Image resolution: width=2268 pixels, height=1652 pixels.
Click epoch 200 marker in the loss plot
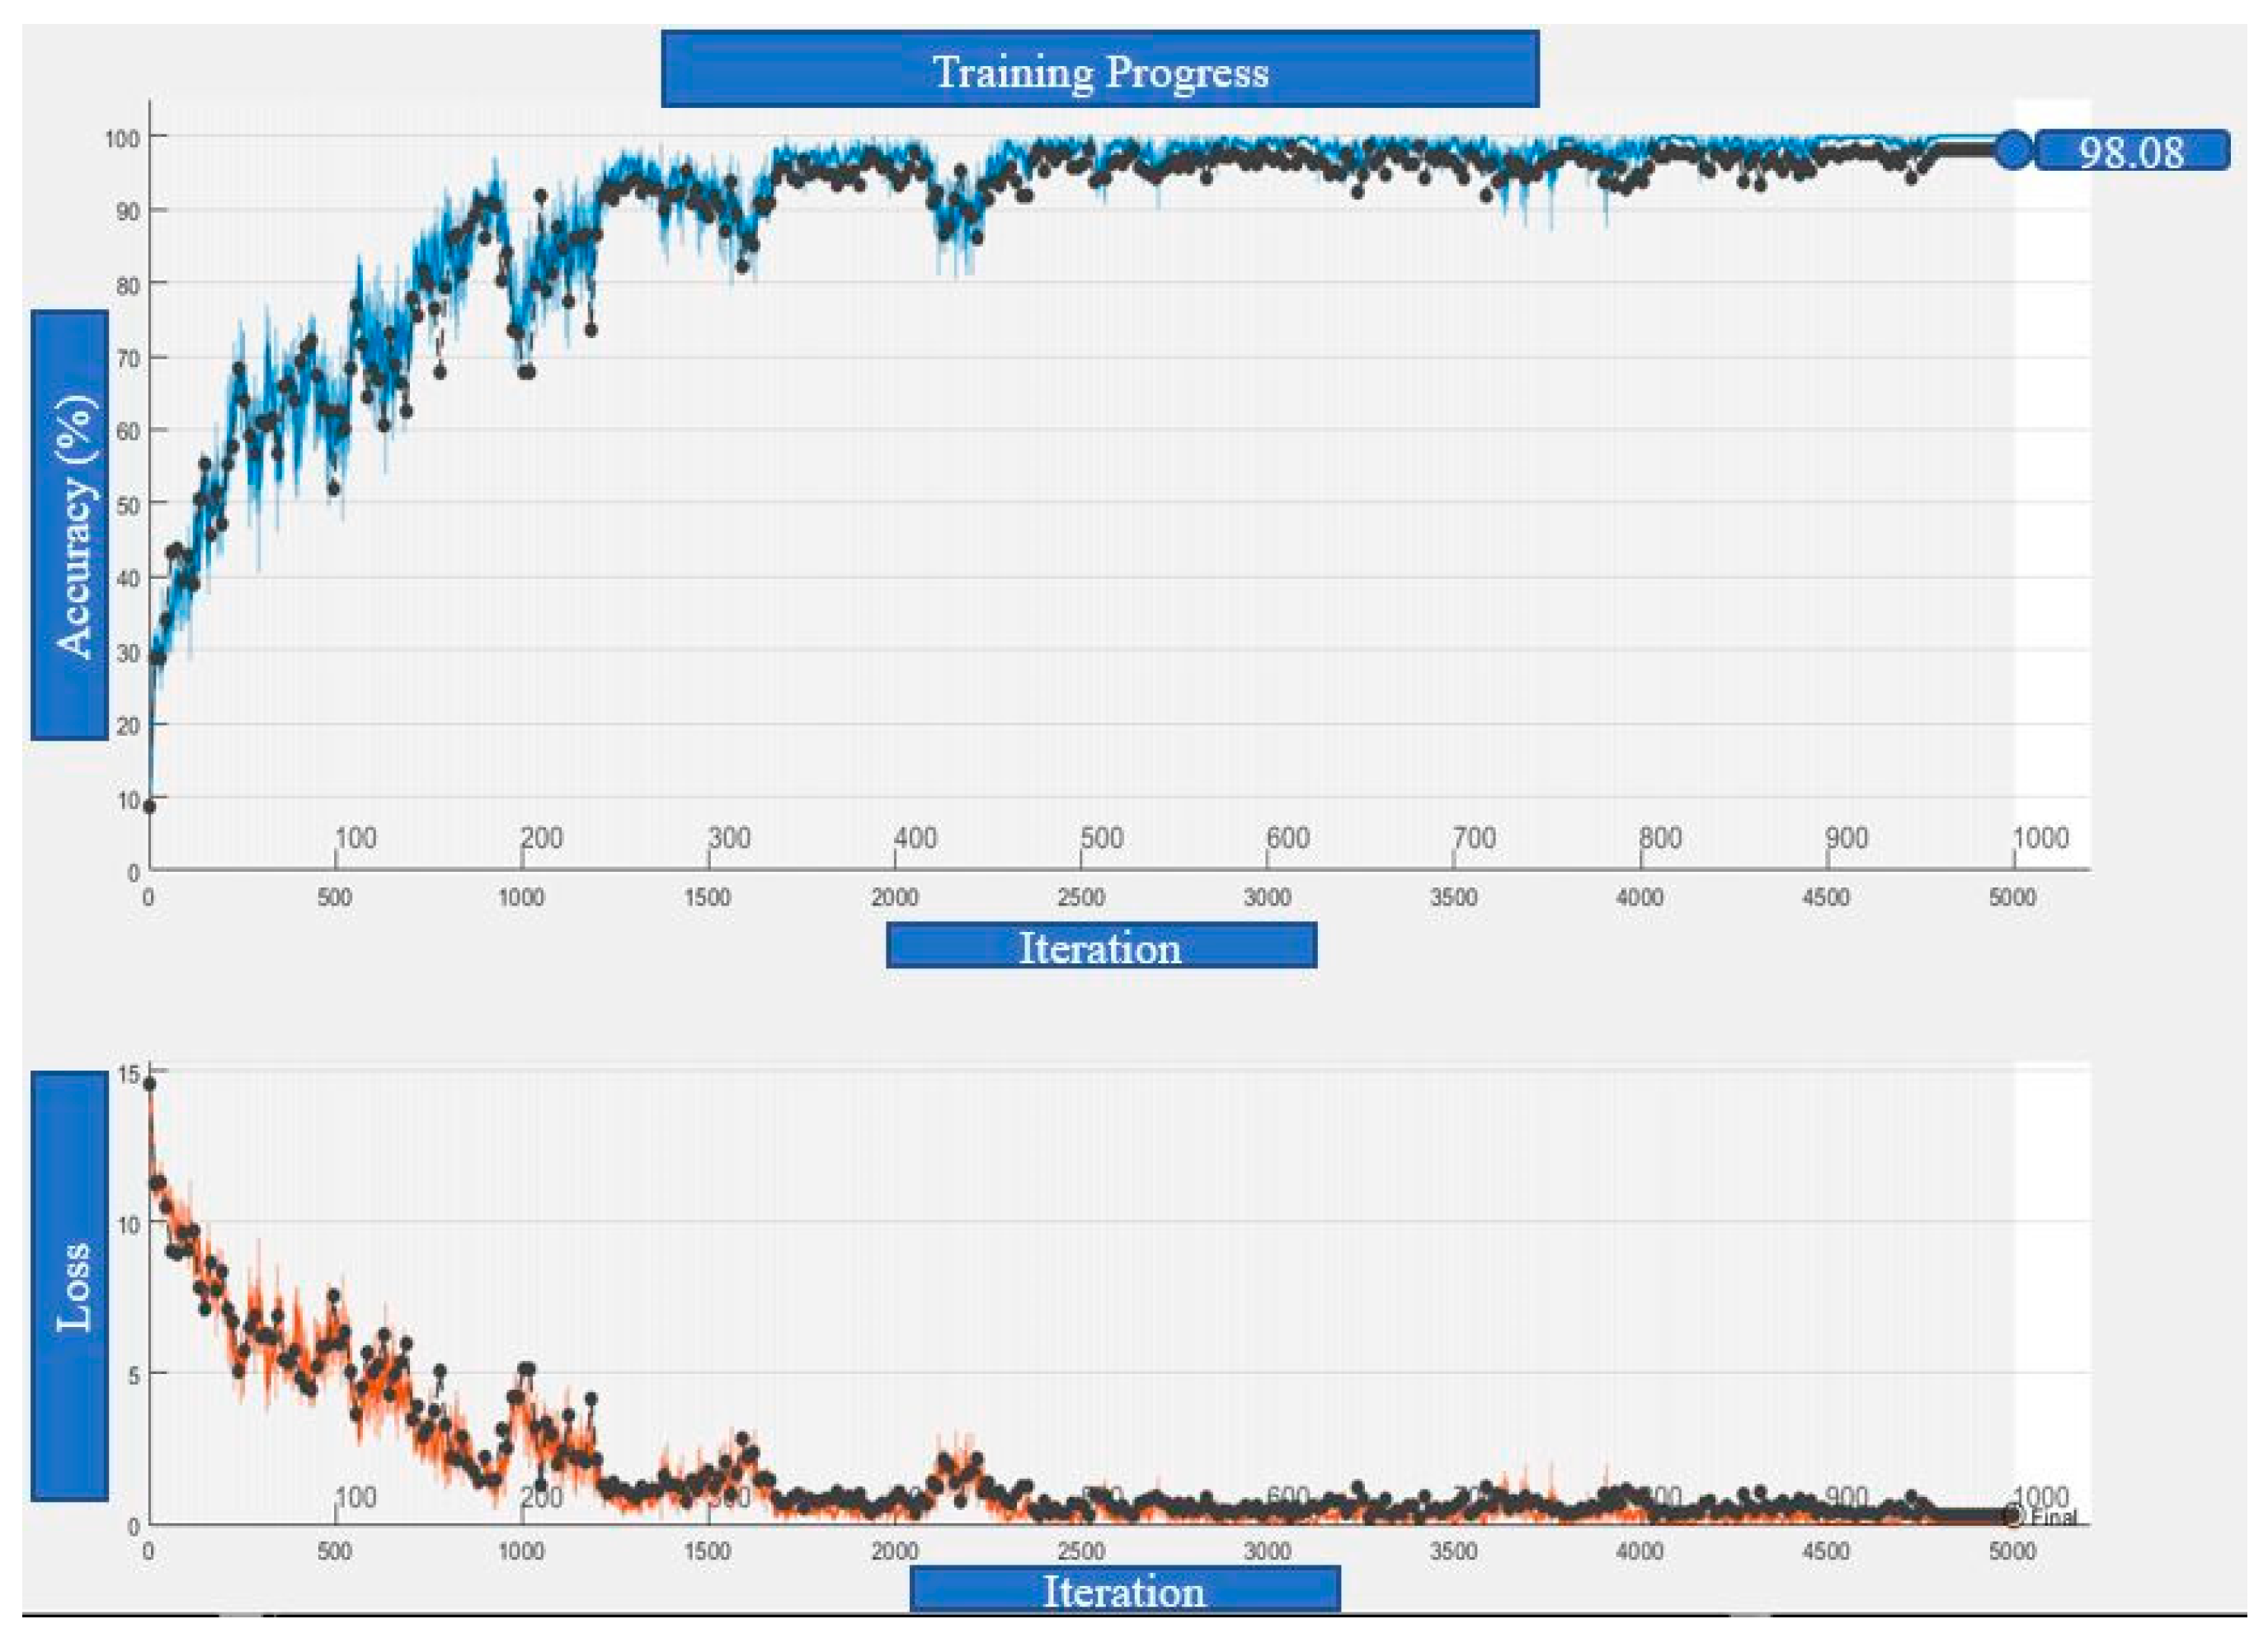540,1497
